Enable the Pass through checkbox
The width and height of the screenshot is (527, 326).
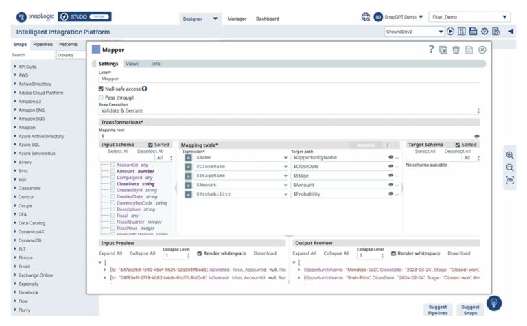tap(101, 97)
